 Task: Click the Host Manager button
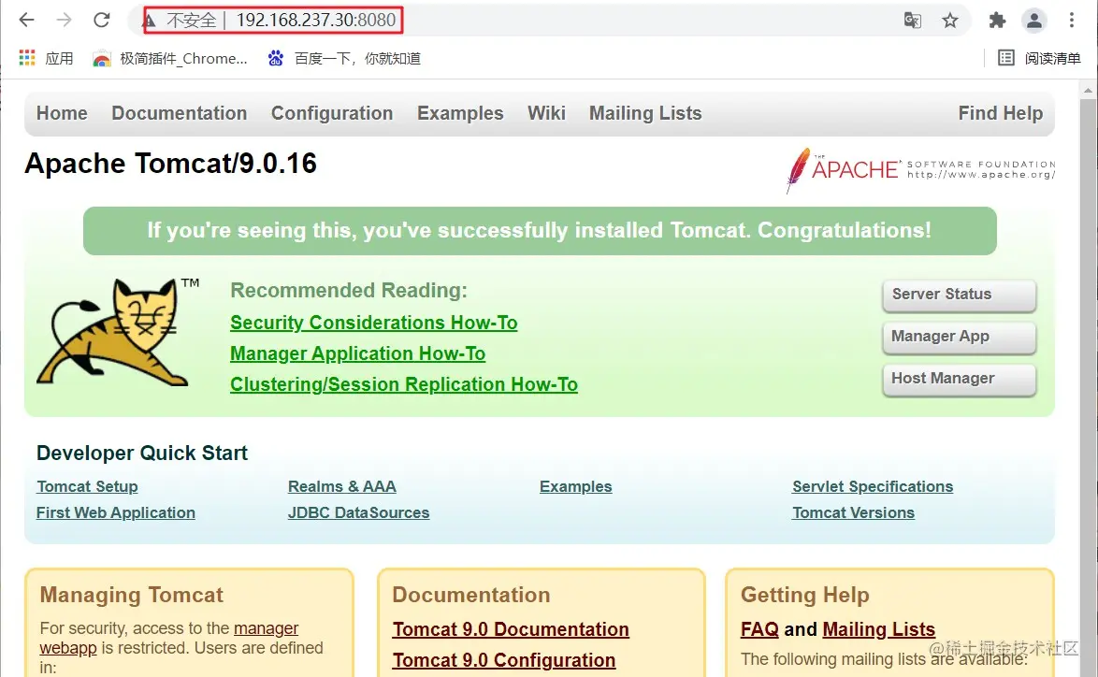tap(959, 379)
